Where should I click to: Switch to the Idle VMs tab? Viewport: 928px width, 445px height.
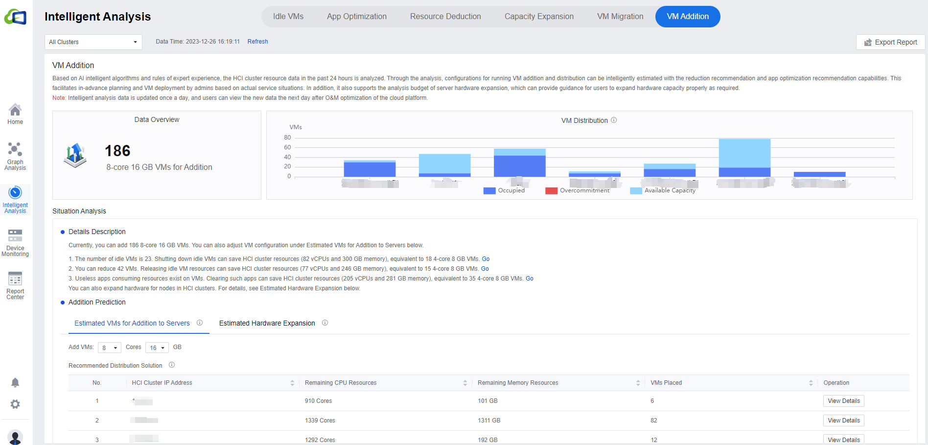click(288, 17)
